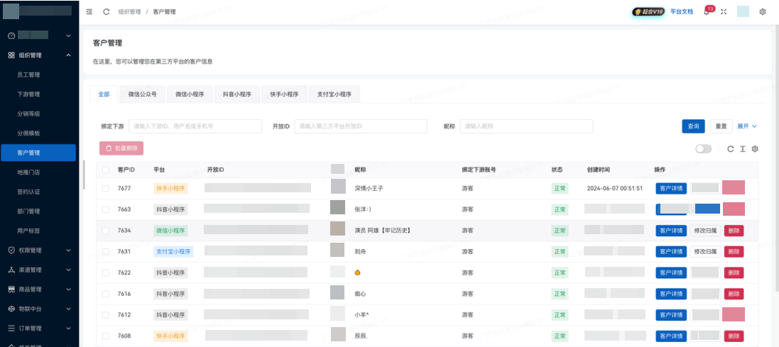
Task: Expand more filters with 展开
Action: click(x=747, y=126)
